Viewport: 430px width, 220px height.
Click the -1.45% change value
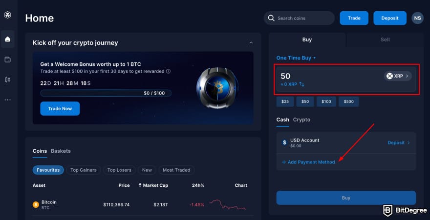tap(196, 205)
